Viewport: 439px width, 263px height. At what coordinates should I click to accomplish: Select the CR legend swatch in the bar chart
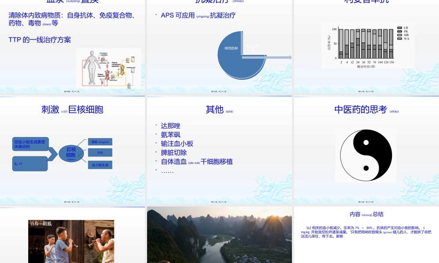399,28
